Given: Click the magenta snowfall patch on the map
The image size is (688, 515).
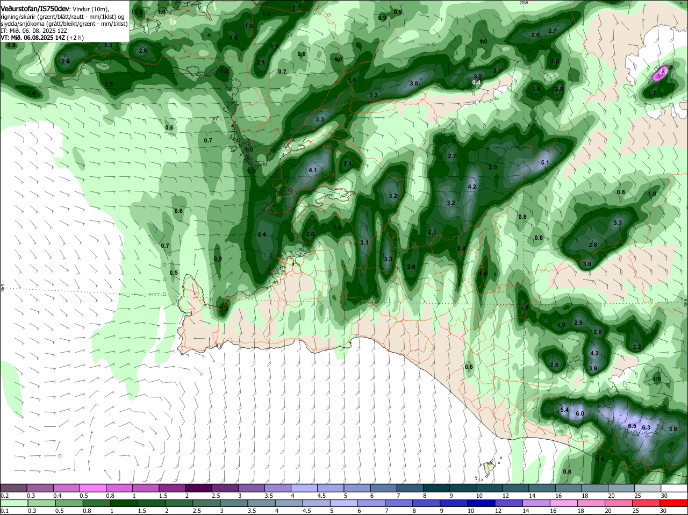Looking at the screenshot, I should (662, 73).
